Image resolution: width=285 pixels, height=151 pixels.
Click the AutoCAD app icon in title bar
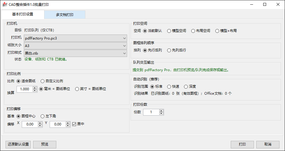(x=5, y=5)
